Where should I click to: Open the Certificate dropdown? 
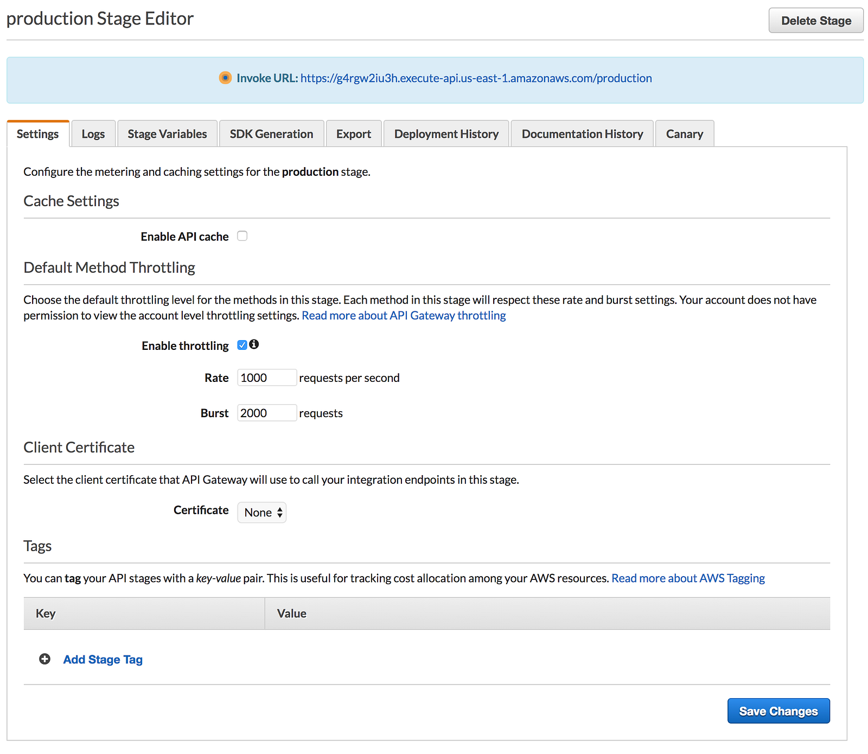tap(262, 513)
